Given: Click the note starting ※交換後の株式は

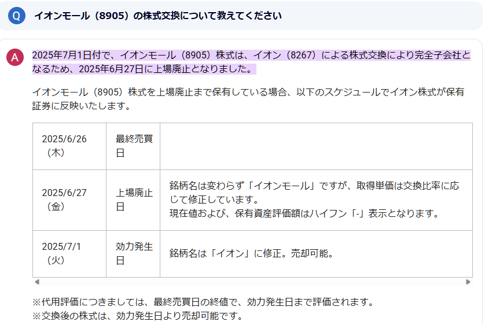Looking at the screenshot, I should [x=138, y=316].
